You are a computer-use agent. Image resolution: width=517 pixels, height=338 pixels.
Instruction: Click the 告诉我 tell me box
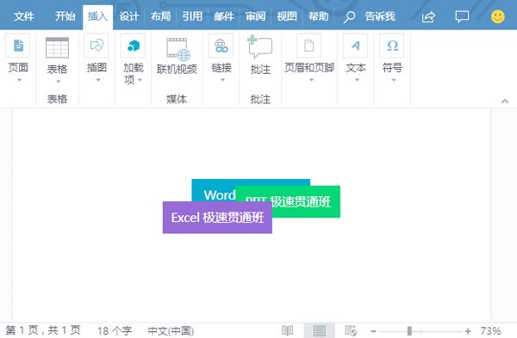(x=380, y=16)
